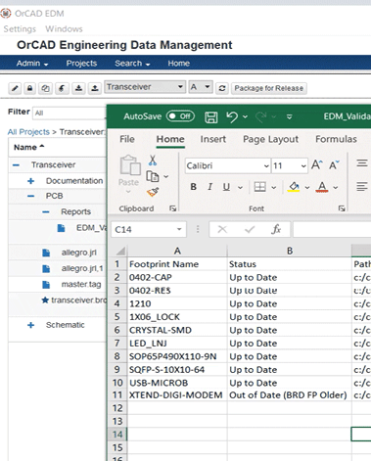Open Customize Quick Access Toolbar dropdown

coord(290,116)
